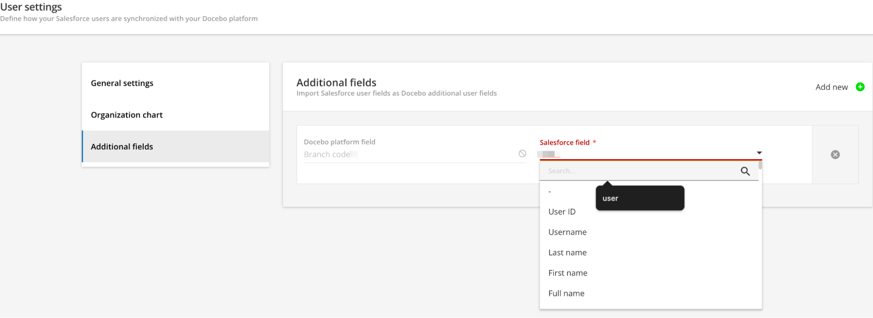Choose Full name from the list
The width and height of the screenshot is (873, 318).
click(651, 294)
